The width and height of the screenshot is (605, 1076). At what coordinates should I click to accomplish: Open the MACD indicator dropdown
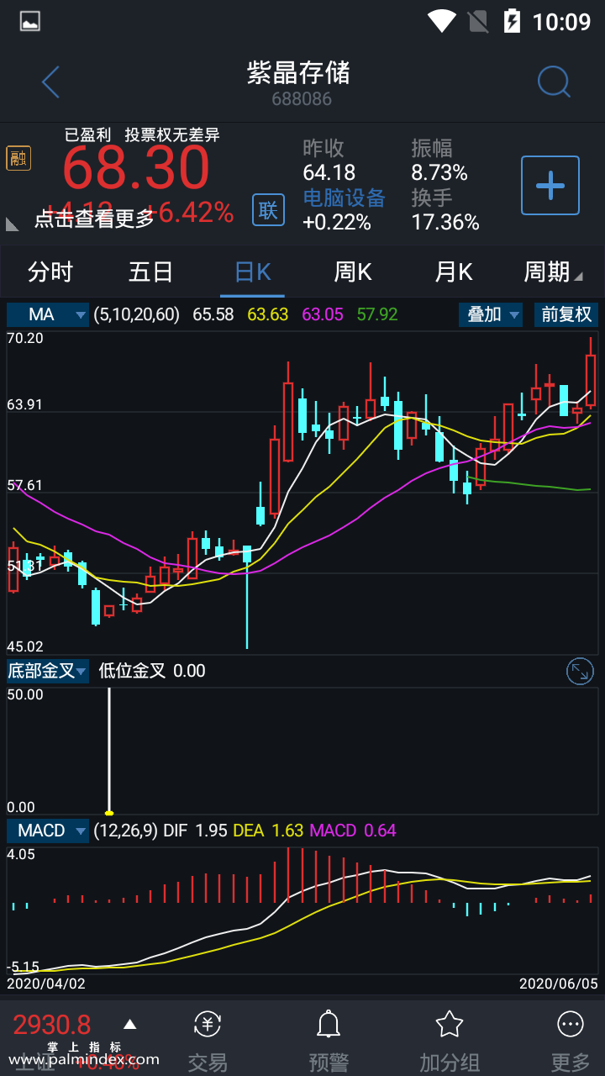(48, 831)
